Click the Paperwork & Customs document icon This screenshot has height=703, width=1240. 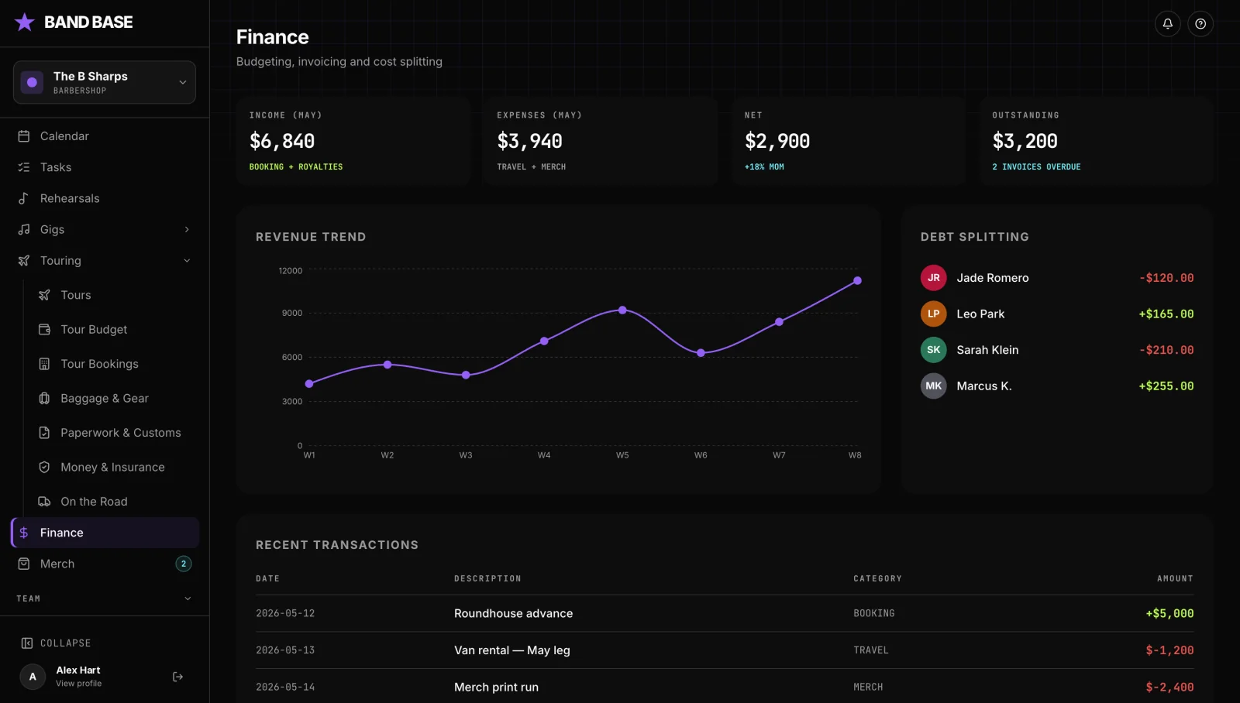pos(44,433)
